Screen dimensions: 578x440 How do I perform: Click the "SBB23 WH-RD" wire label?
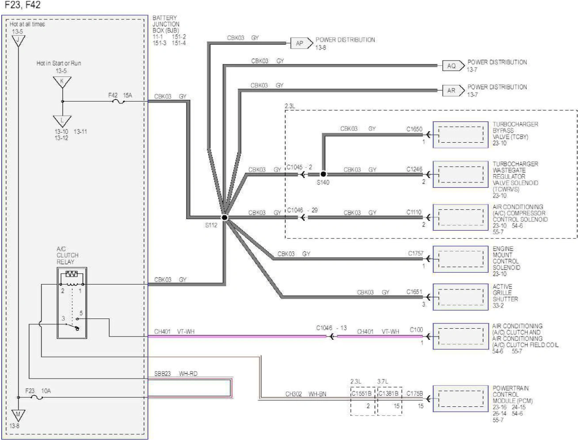coord(176,374)
